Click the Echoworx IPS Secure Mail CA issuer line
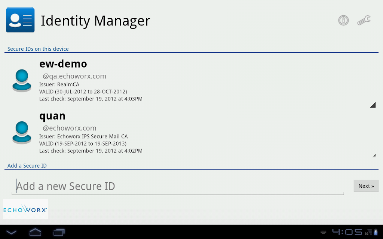 83,136
